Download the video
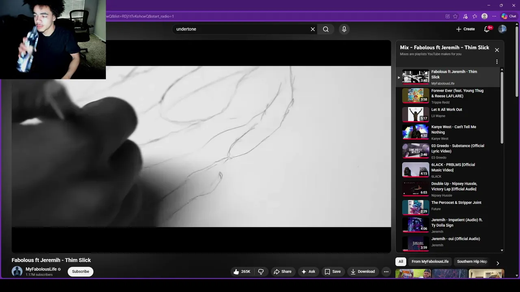This screenshot has height=292, width=520. click(x=363, y=272)
